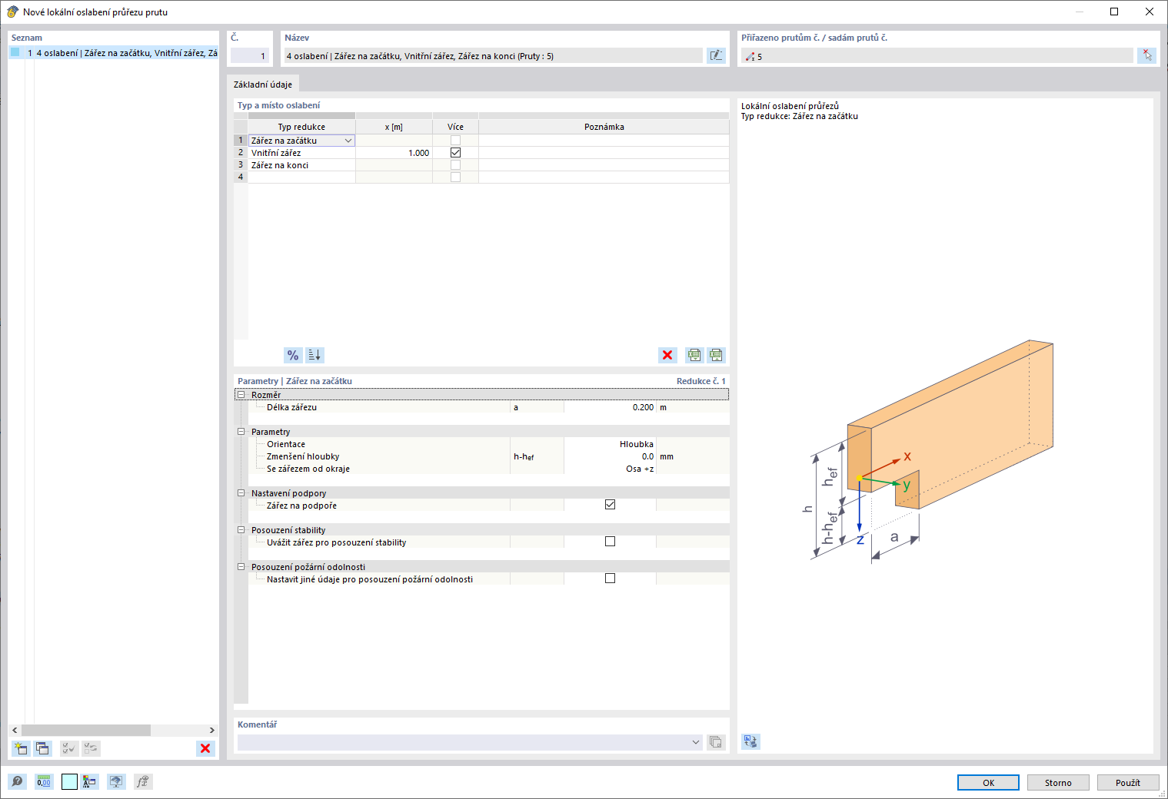The height and width of the screenshot is (799, 1168).
Task: Confirm the dialog with OK
Action: 988,782
